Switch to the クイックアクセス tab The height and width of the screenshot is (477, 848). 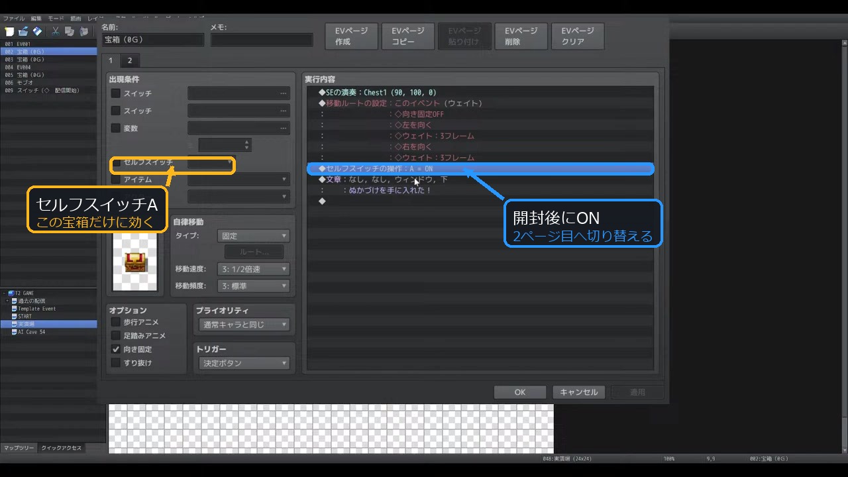pyautogui.click(x=62, y=448)
